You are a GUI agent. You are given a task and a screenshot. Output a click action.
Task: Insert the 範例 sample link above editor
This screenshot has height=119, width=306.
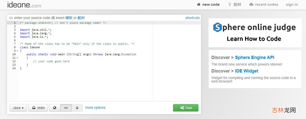tap(81, 18)
